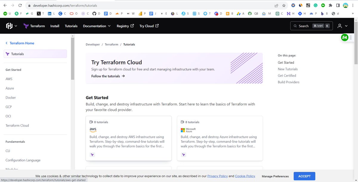Open the Try Cloud external link

click(149, 26)
